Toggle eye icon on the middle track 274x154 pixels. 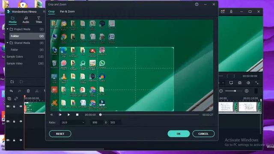[21, 121]
